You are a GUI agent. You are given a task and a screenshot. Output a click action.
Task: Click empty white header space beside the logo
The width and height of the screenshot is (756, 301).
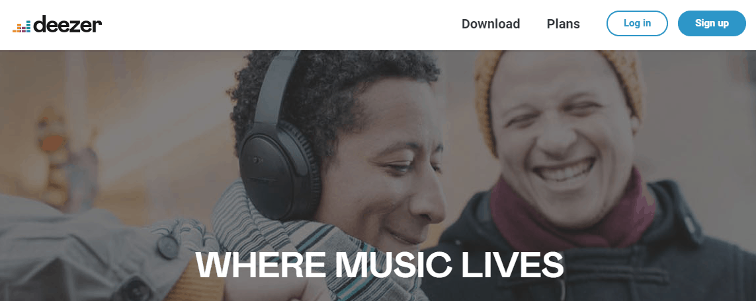point(280,24)
